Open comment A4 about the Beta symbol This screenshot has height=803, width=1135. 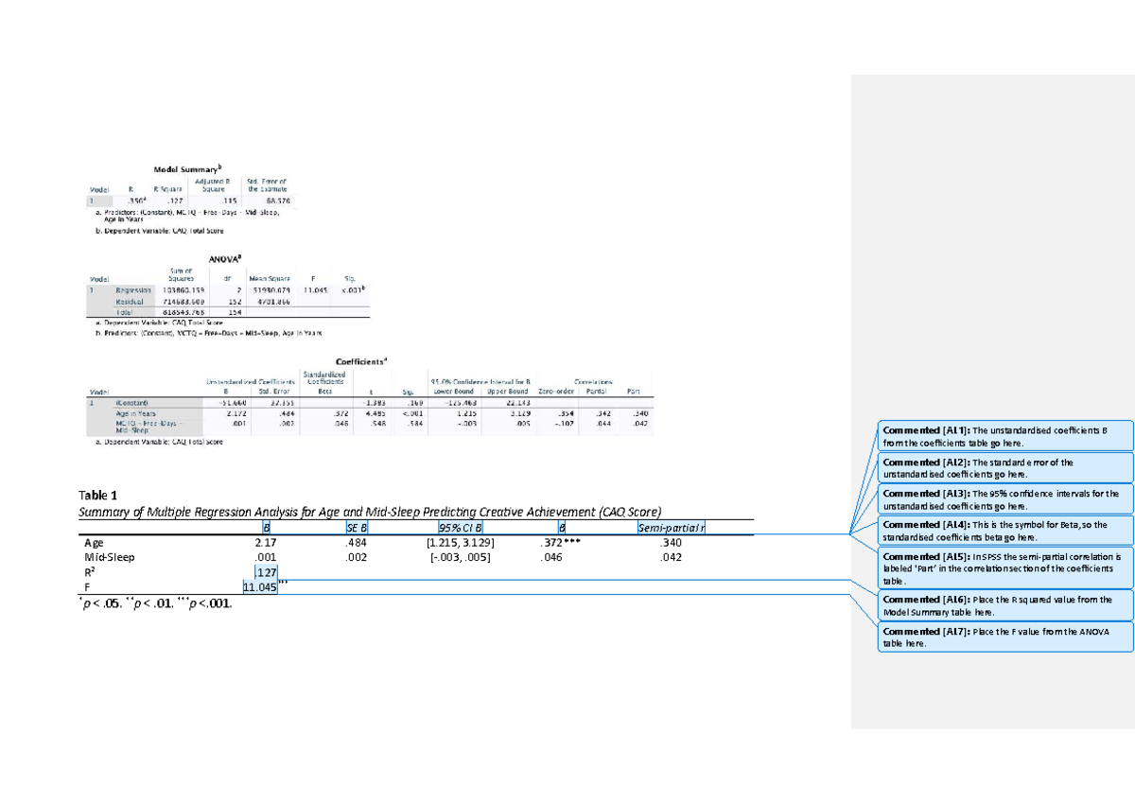1004,531
